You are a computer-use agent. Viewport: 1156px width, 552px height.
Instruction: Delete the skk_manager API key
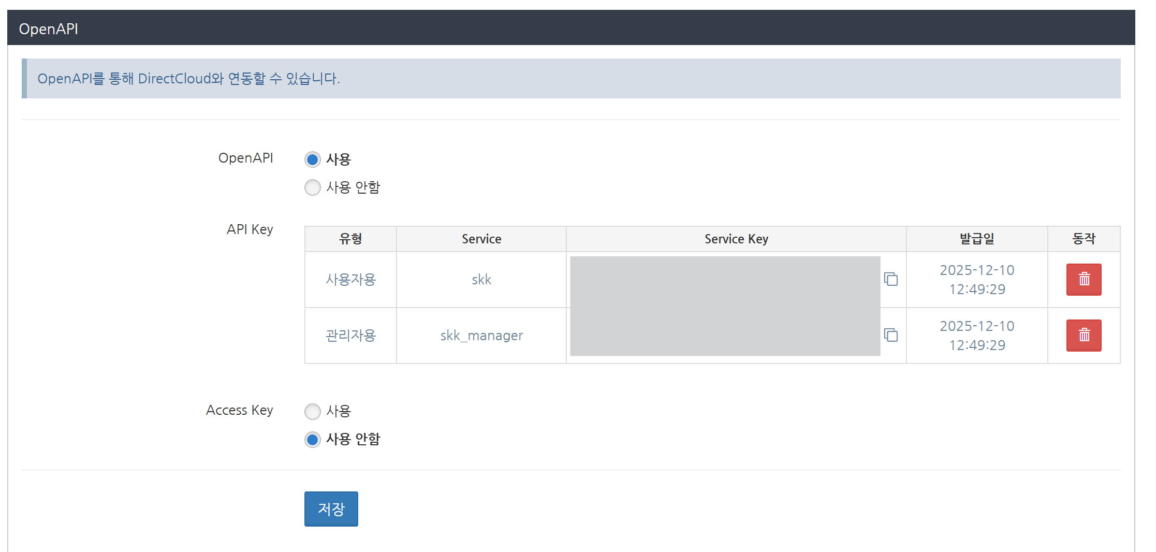pos(1084,336)
